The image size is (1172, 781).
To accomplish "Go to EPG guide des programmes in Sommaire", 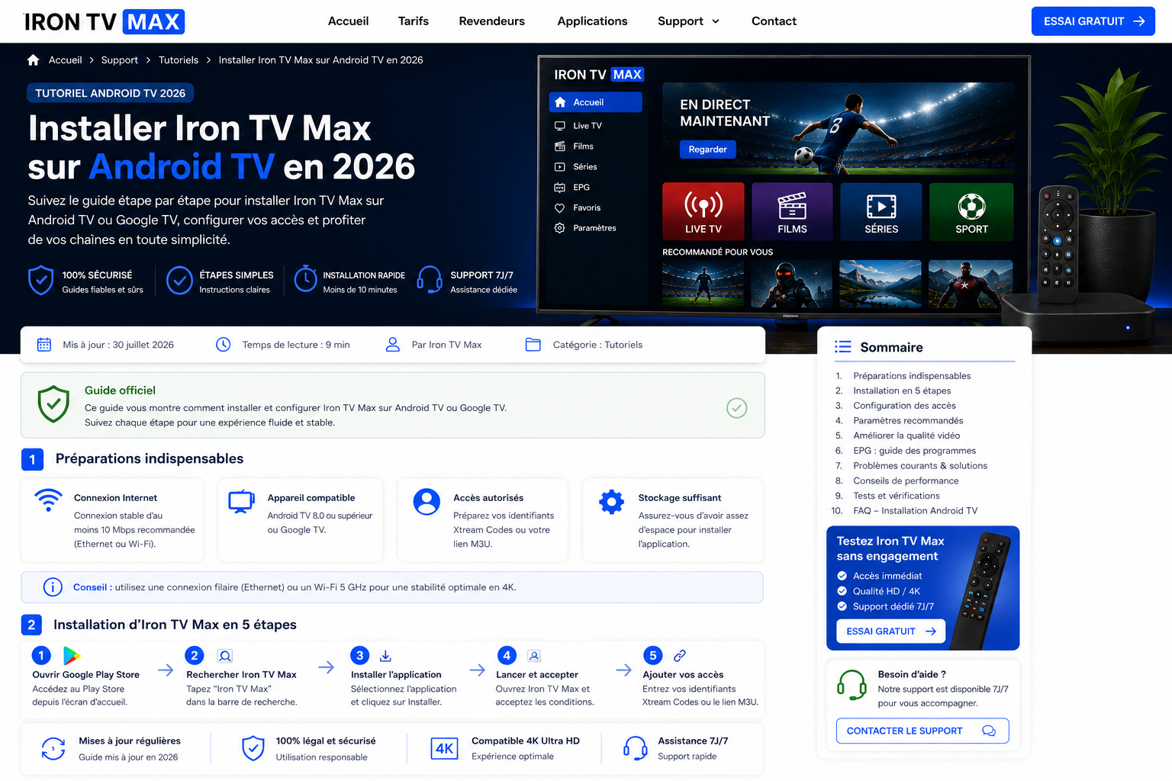I will point(914,451).
